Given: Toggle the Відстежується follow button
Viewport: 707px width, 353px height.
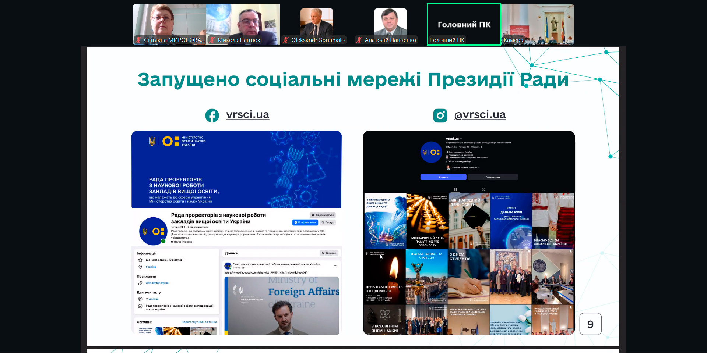Looking at the screenshot, I should coord(323,215).
